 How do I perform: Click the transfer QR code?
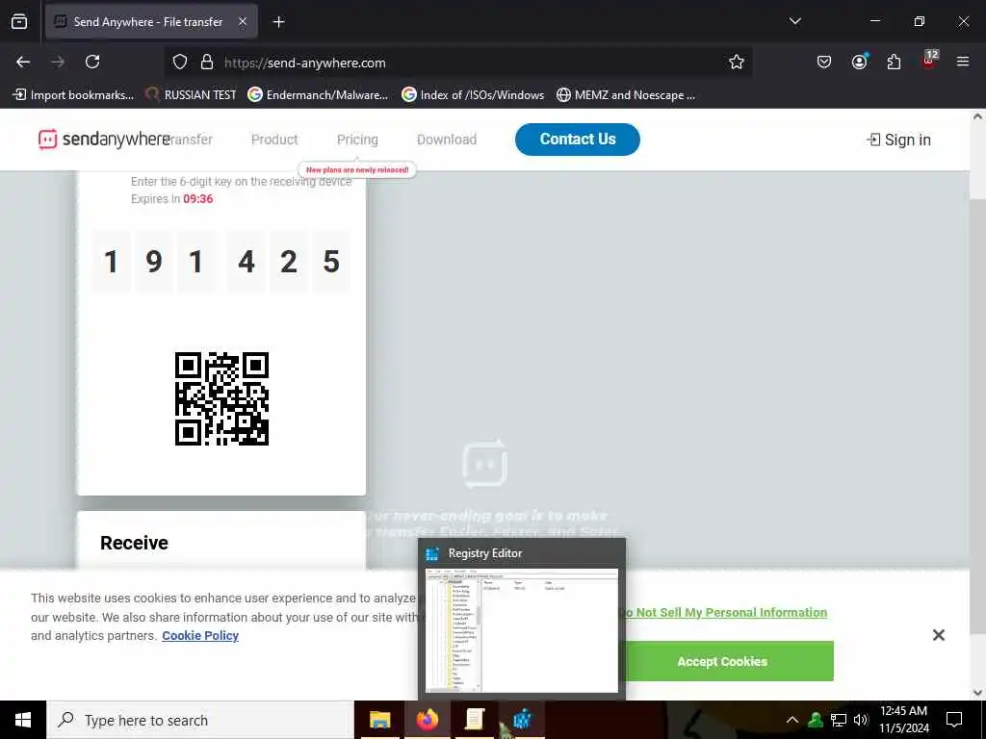click(x=222, y=398)
